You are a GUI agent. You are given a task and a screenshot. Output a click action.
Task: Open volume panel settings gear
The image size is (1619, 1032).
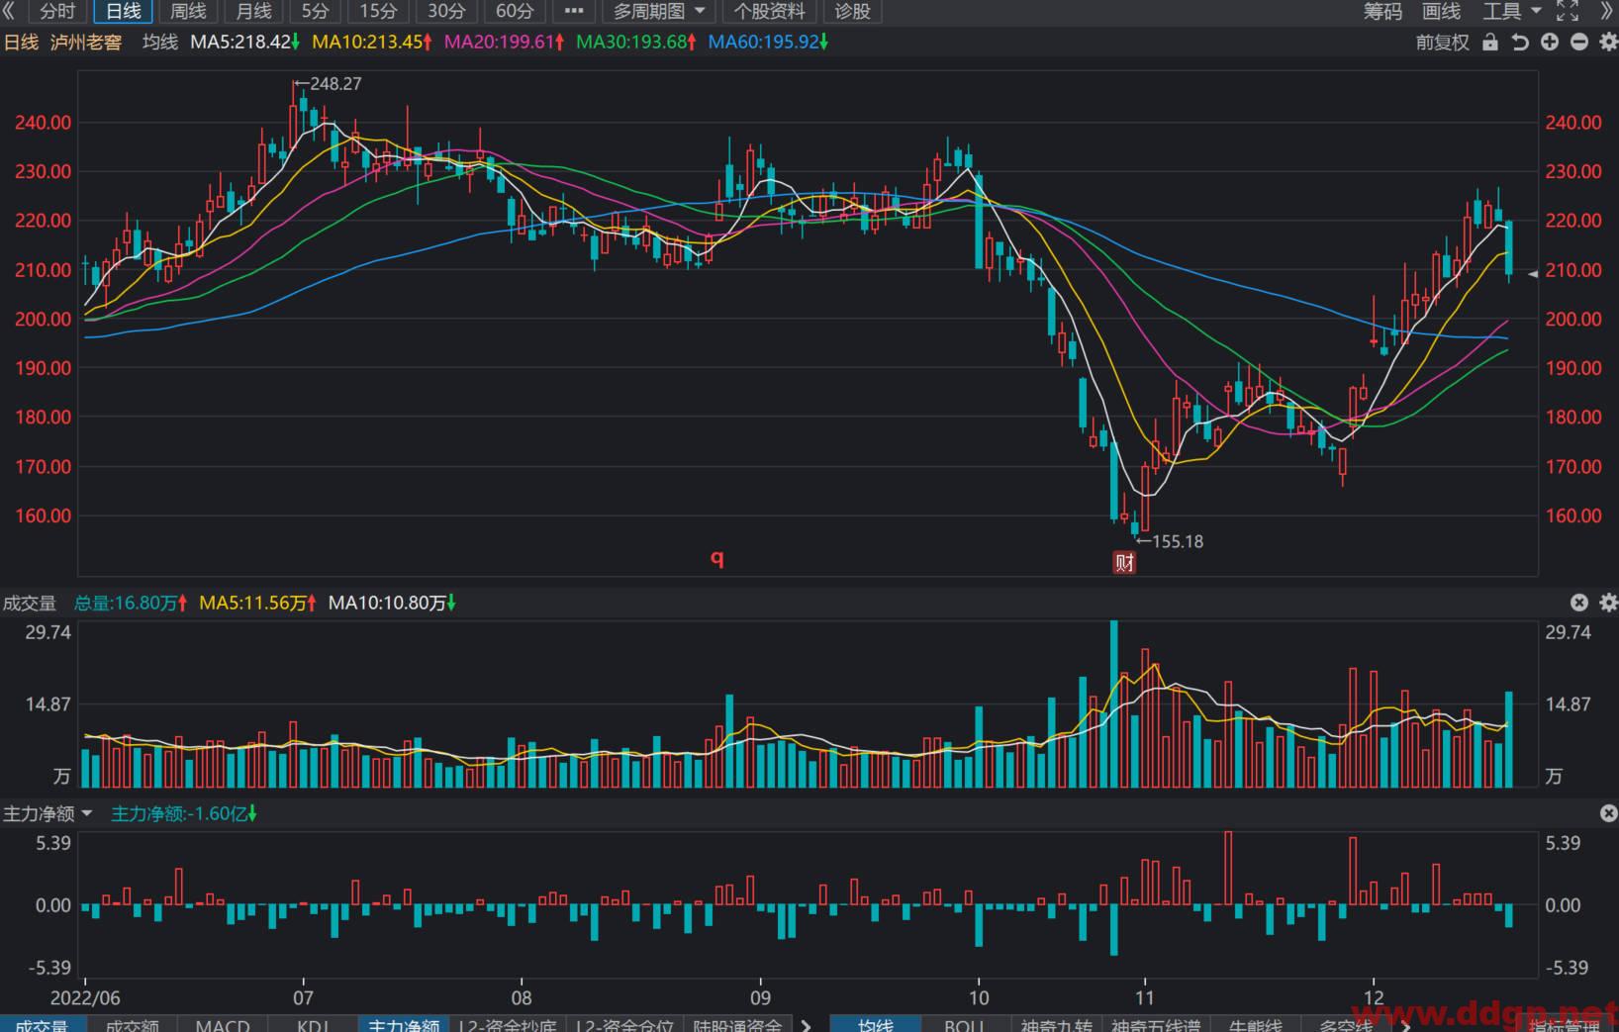pyautogui.click(x=1608, y=603)
